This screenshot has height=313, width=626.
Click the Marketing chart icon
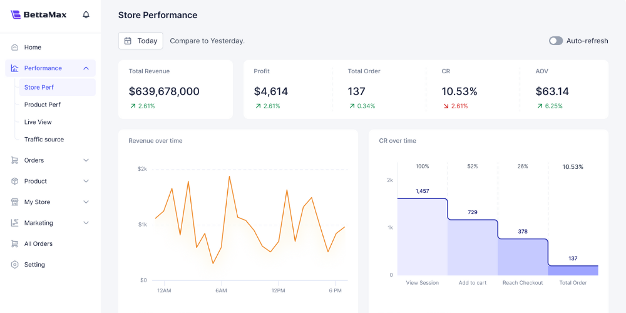click(x=15, y=223)
